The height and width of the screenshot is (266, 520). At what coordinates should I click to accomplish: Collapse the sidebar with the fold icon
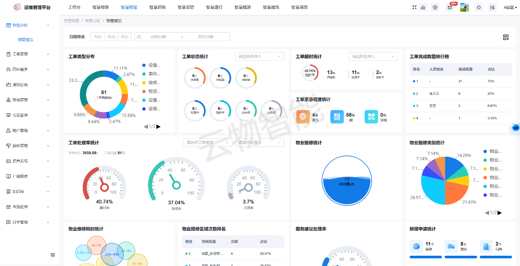click(x=53, y=255)
